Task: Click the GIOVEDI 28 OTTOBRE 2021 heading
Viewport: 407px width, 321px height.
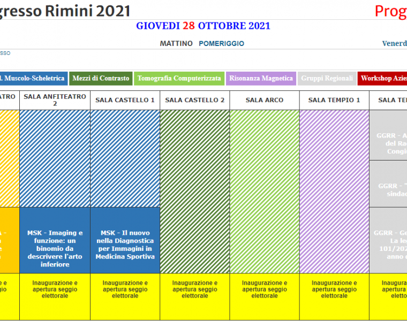Action: pyautogui.click(x=203, y=26)
